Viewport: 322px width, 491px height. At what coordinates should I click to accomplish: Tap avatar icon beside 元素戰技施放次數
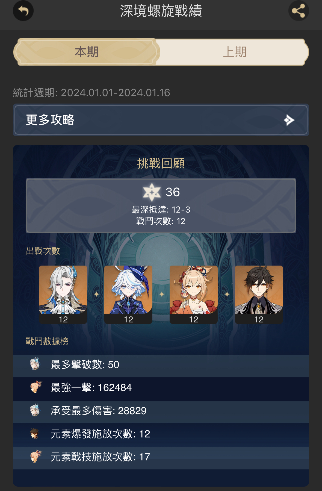(36, 456)
